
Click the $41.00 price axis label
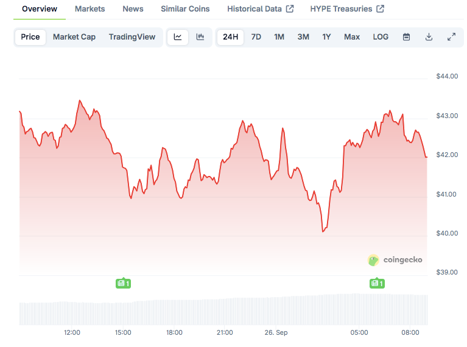pyautogui.click(x=446, y=194)
